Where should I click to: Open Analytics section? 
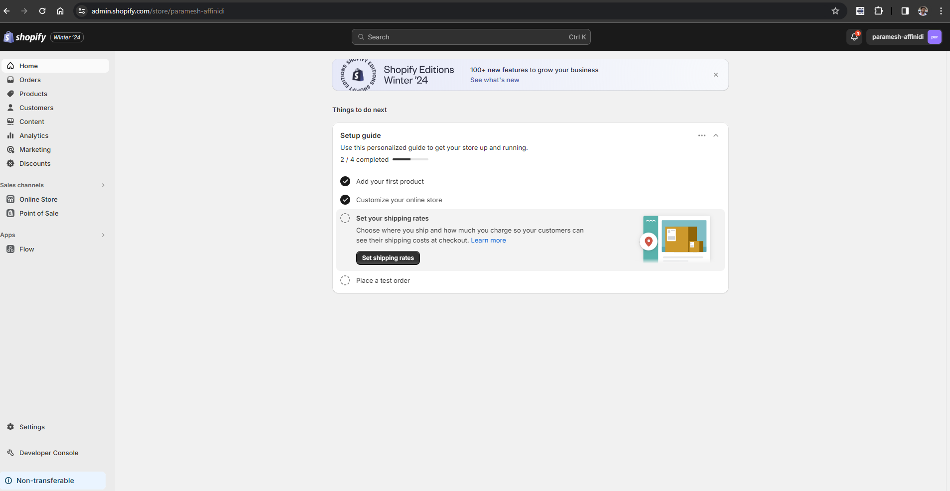click(55, 135)
